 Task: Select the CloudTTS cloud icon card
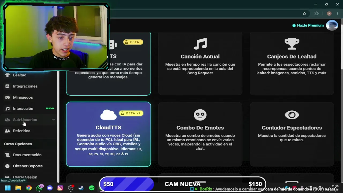(x=109, y=134)
